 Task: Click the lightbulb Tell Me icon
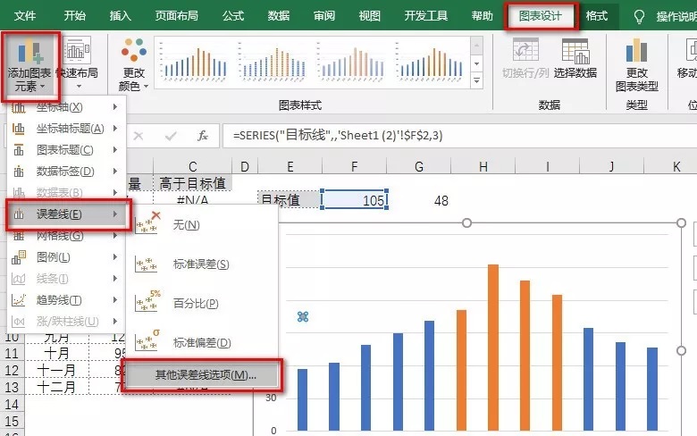point(638,16)
